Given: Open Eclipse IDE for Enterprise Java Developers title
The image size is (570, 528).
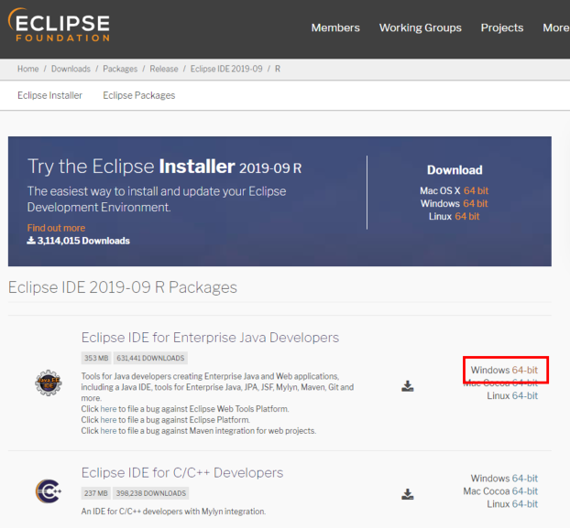Looking at the screenshot, I should pyautogui.click(x=210, y=338).
